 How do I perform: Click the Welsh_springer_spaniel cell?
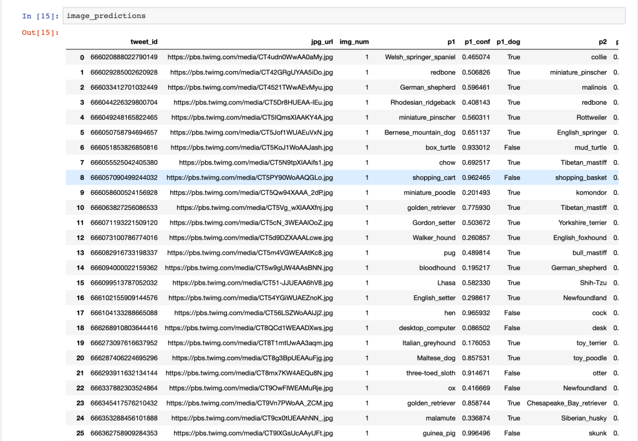[x=418, y=57]
